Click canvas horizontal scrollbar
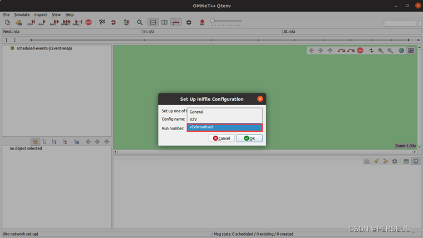This screenshot has width=423, height=238. 265,152
